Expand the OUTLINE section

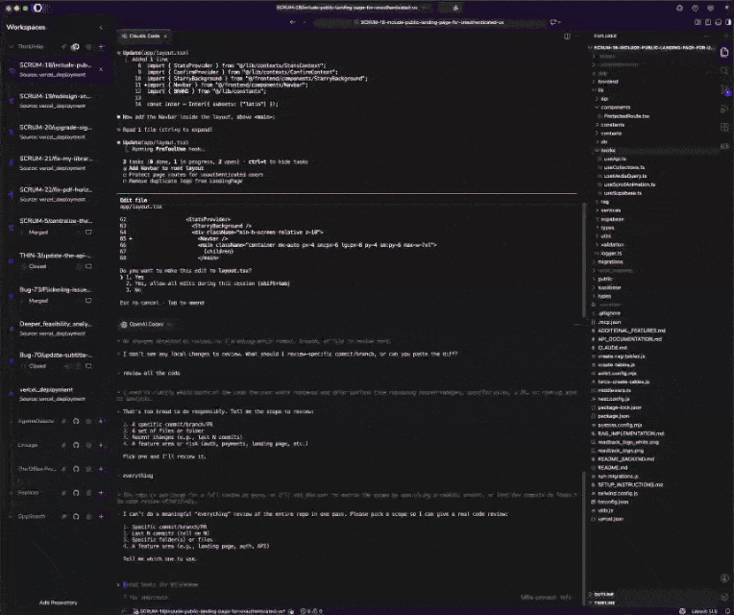tap(604, 595)
